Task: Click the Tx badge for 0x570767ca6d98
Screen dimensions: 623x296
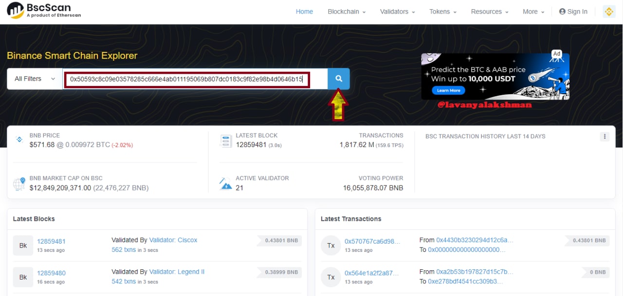Action: coord(331,246)
